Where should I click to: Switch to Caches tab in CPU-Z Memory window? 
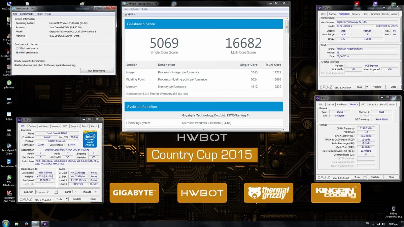(x=331, y=105)
